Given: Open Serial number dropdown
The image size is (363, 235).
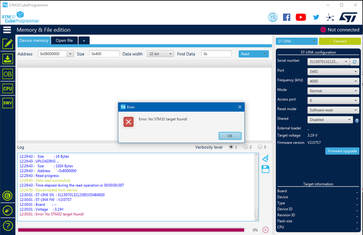Looking at the screenshot, I should (x=328, y=62).
